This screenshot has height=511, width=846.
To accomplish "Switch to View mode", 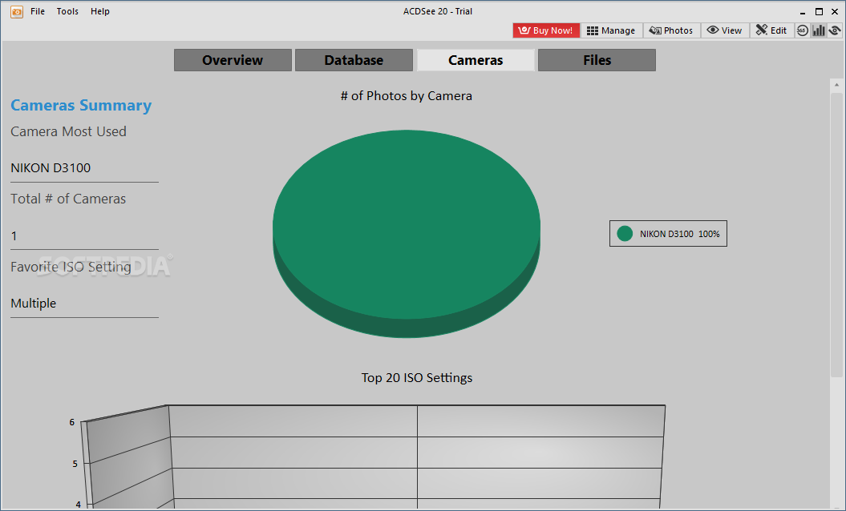I will [x=725, y=30].
